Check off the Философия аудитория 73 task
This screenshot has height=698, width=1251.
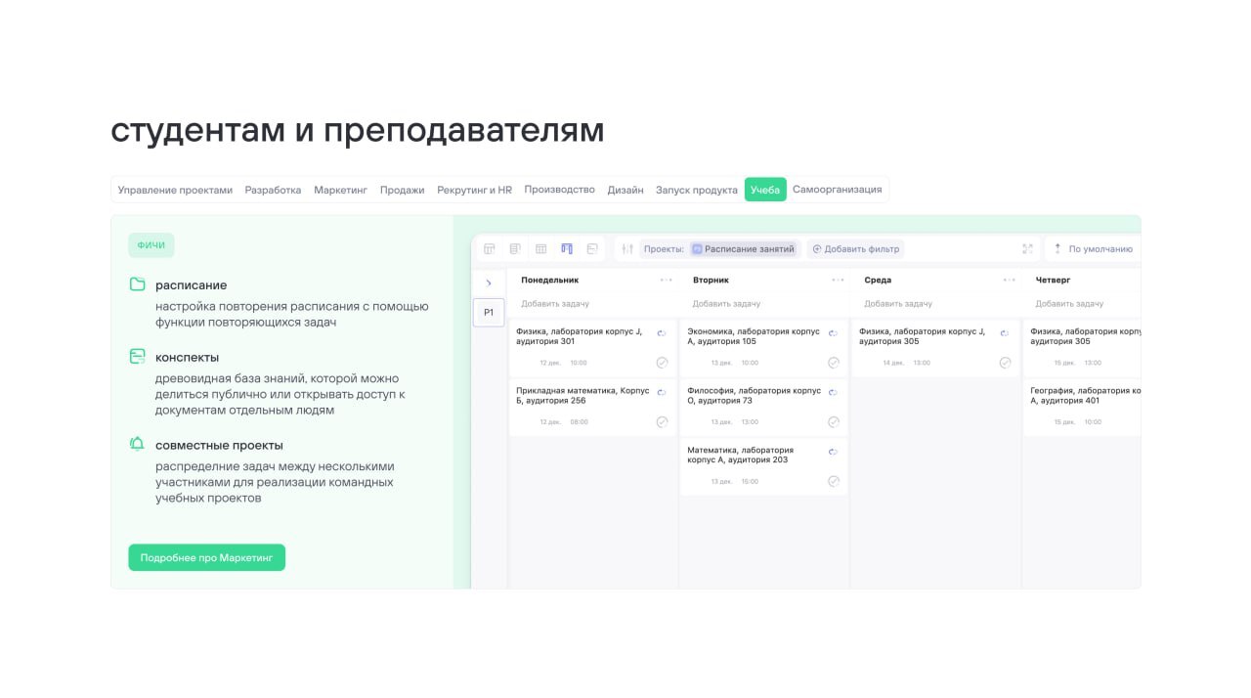coord(833,422)
